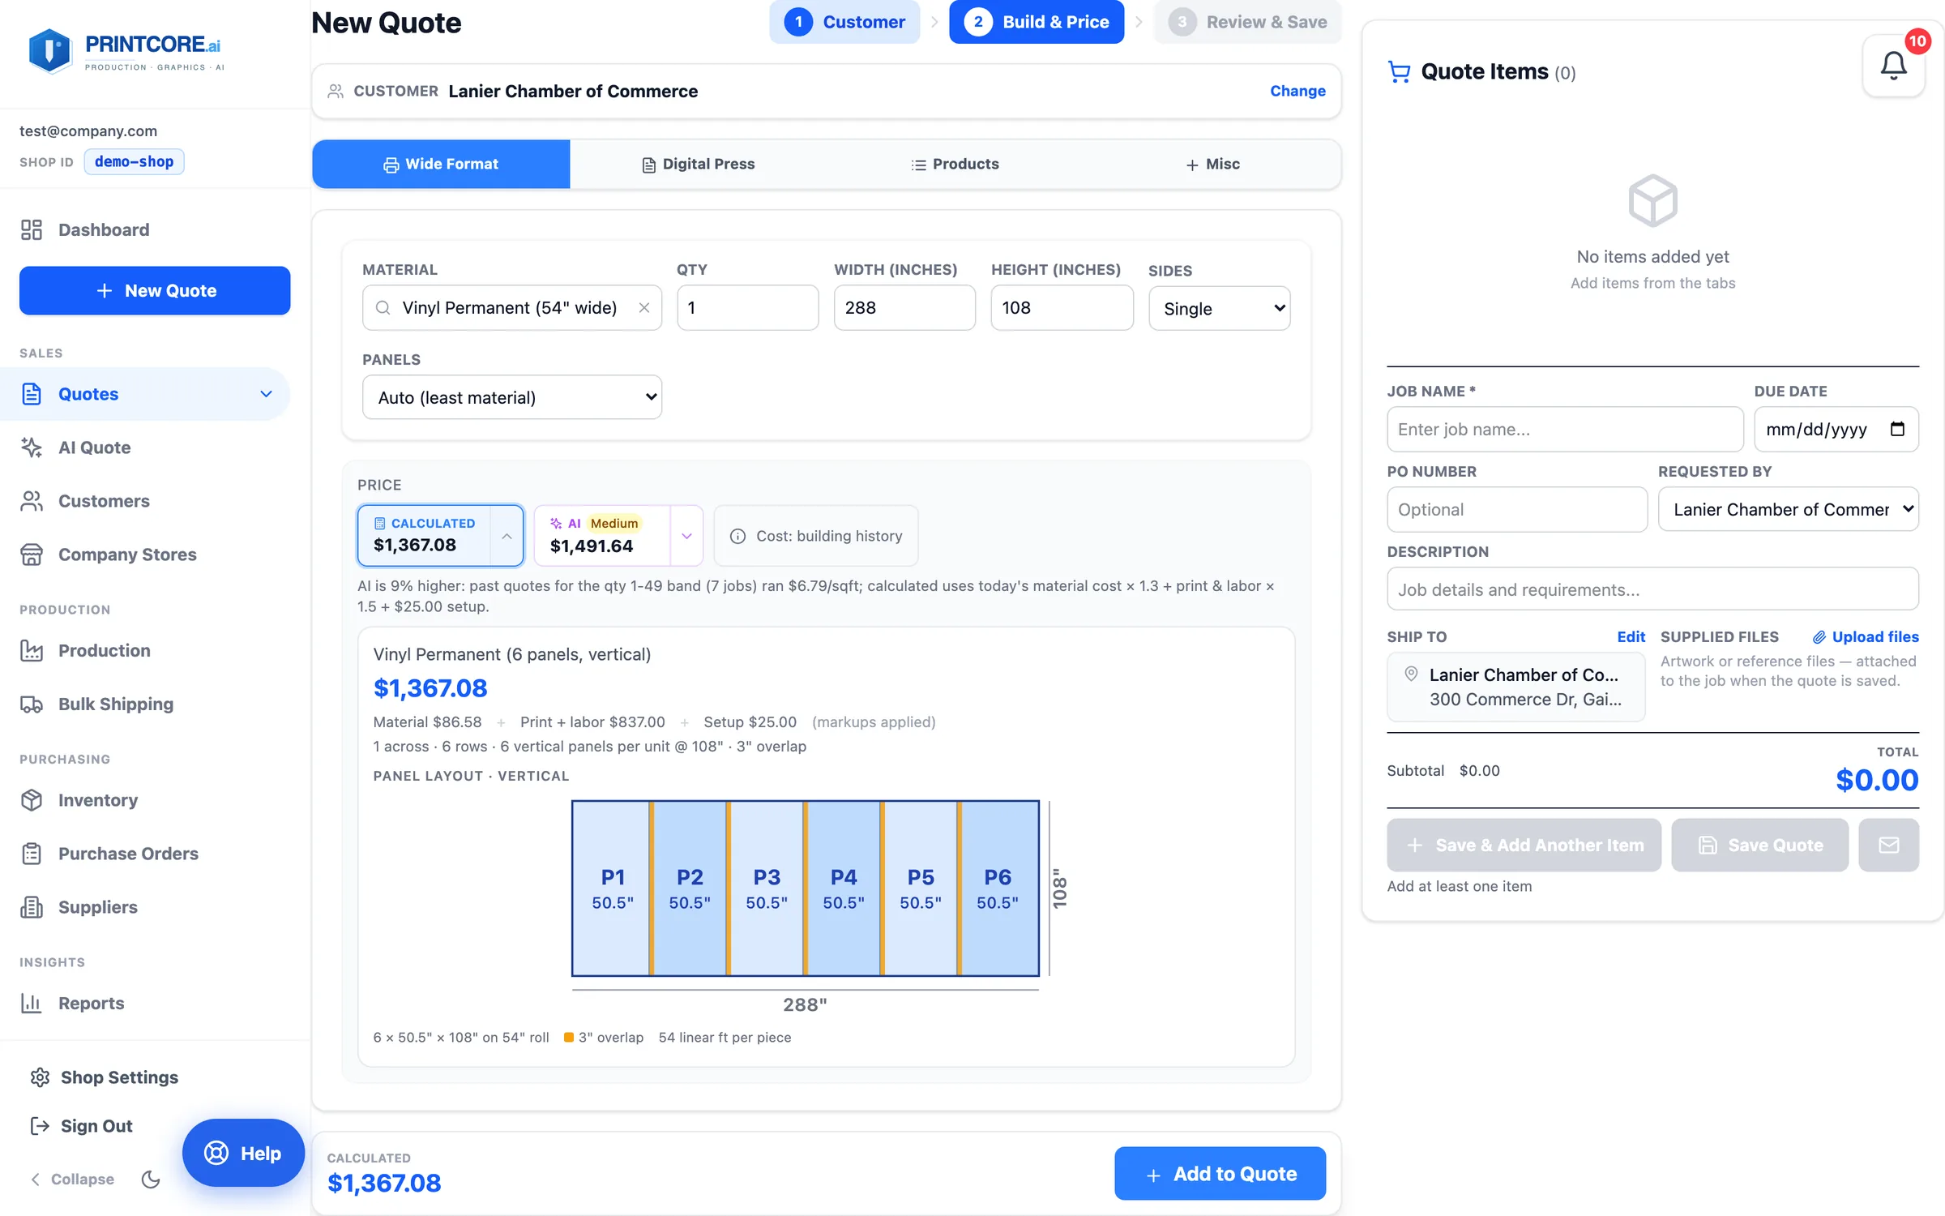
Task: Click the Job Name input field
Action: [1565, 429]
